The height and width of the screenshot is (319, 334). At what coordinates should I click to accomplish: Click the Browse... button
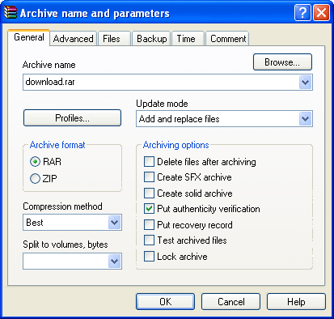click(x=282, y=62)
